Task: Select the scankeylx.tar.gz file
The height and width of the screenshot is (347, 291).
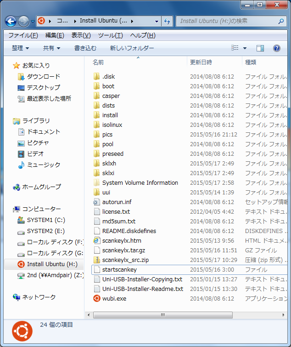Action: click(x=124, y=250)
